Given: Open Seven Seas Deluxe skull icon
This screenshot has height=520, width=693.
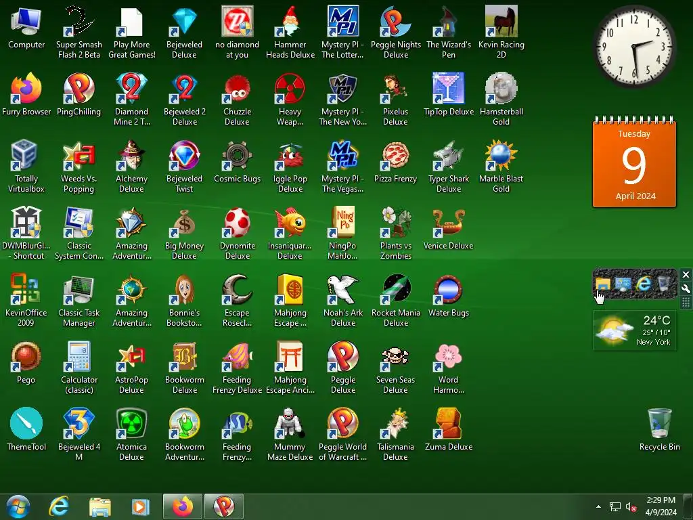Looking at the screenshot, I should [x=395, y=356].
